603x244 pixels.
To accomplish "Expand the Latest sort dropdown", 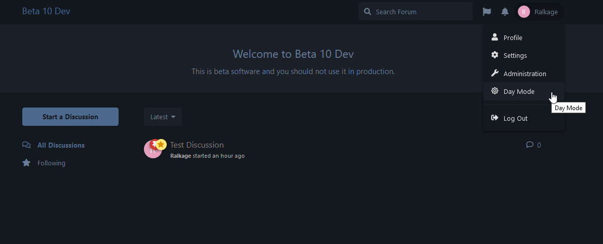I will click(163, 117).
